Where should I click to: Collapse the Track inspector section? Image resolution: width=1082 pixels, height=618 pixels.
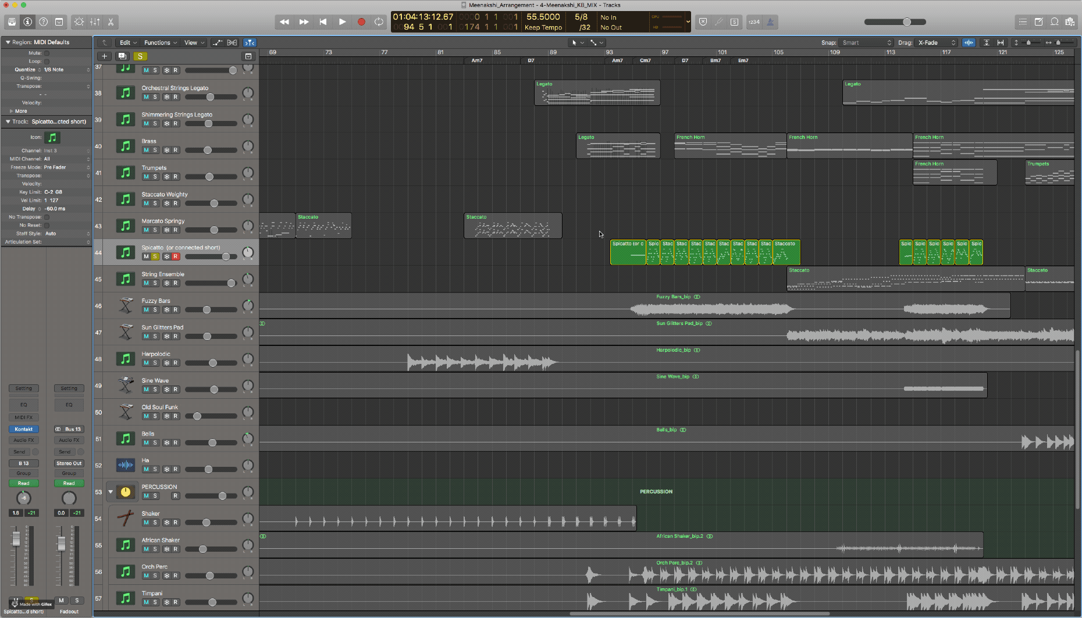(8, 122)
